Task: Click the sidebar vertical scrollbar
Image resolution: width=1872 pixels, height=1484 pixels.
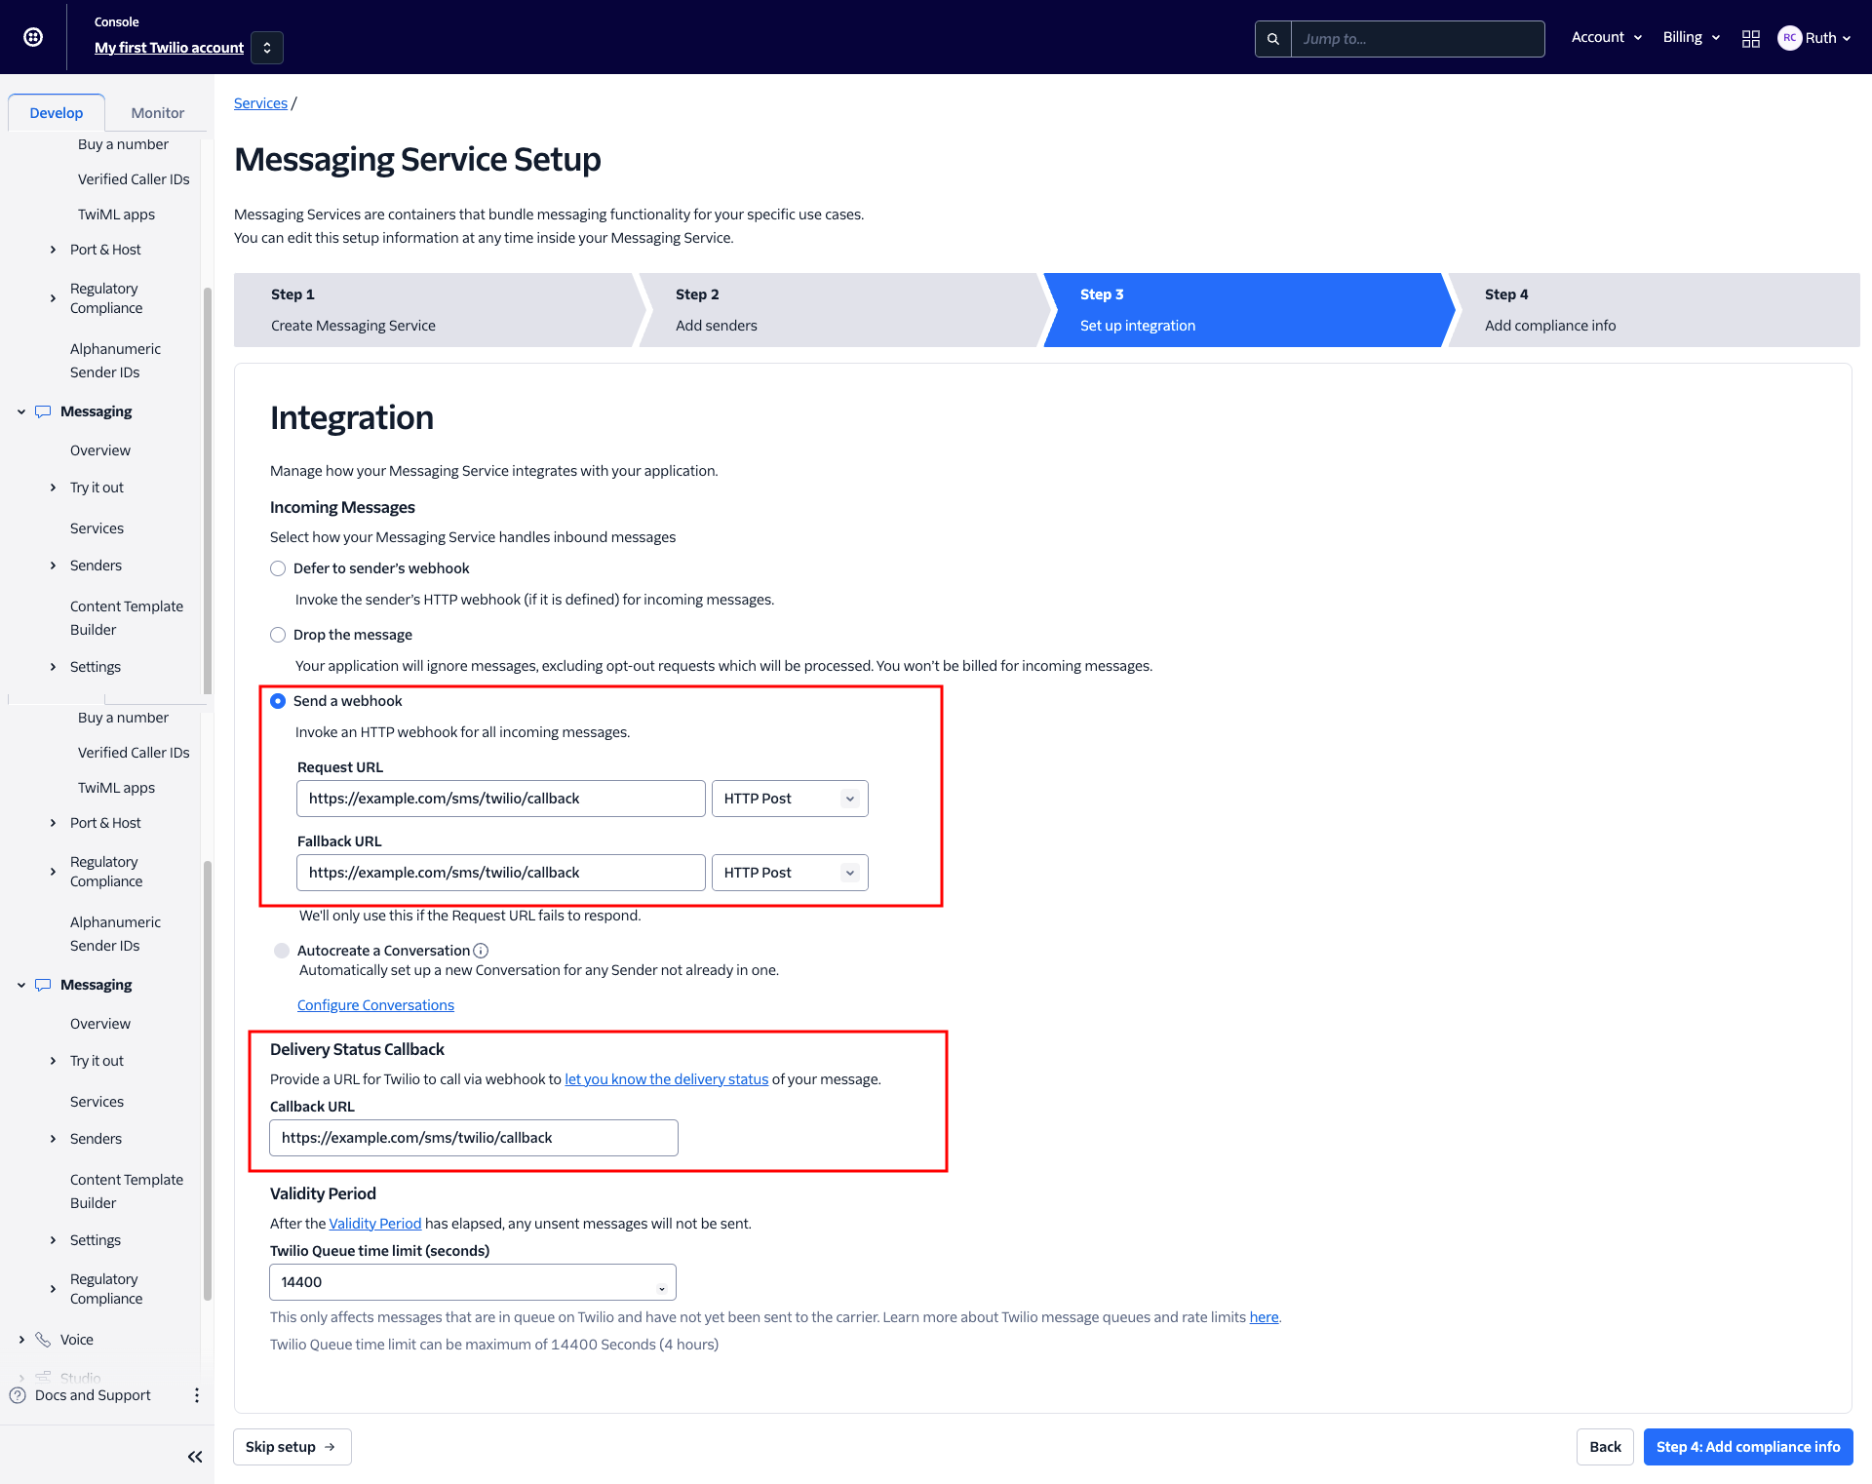Action: click(207, 488)
